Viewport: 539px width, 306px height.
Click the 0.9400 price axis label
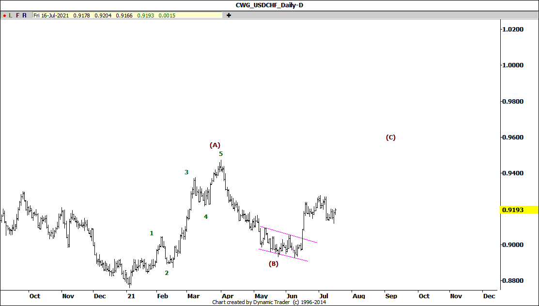pyautogui.click(x=513, y=173)
